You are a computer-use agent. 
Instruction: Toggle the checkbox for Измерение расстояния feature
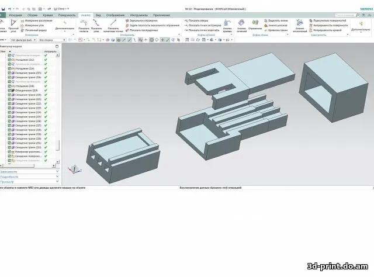[9, 152]
